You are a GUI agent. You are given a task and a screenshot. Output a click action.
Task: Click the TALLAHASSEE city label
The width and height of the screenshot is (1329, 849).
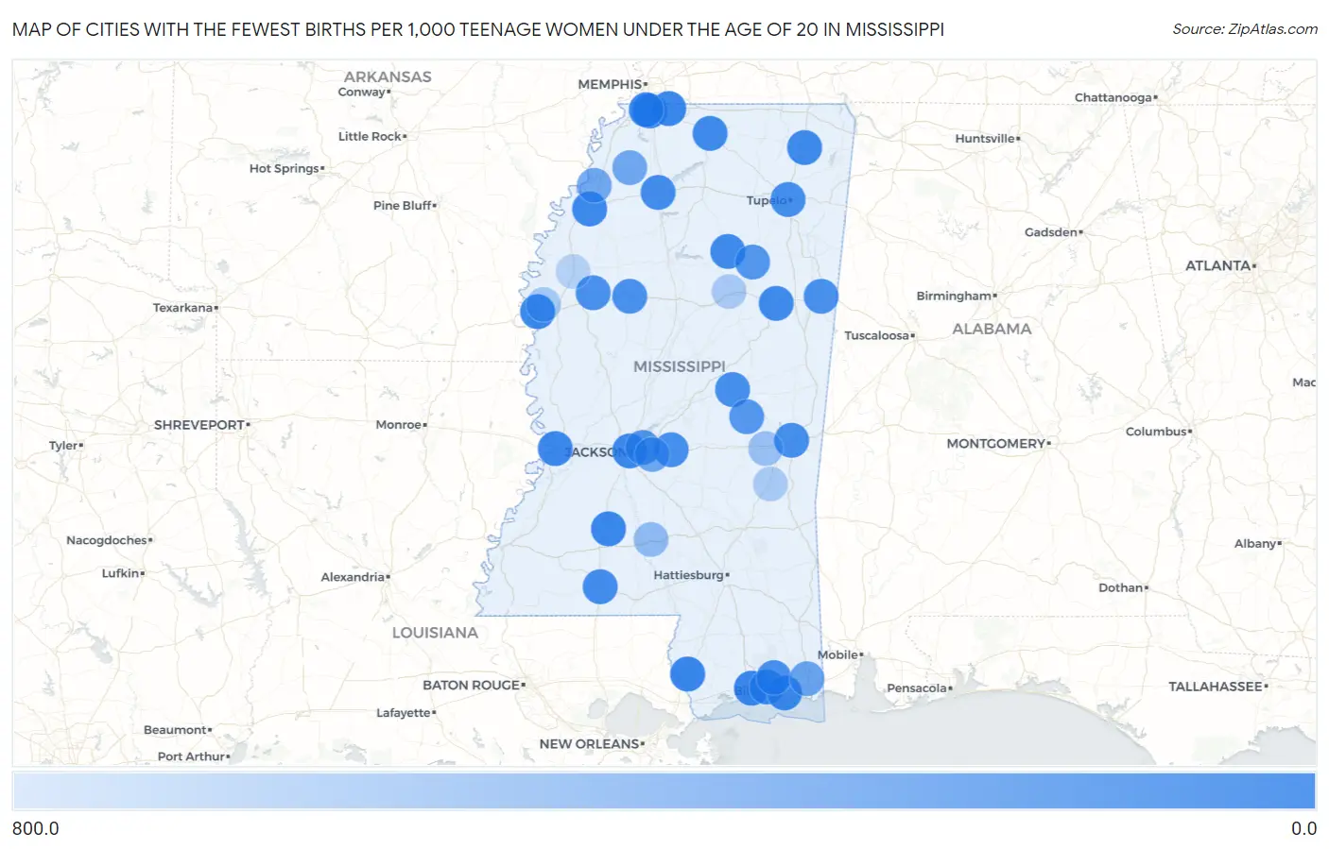[1216, 687]
